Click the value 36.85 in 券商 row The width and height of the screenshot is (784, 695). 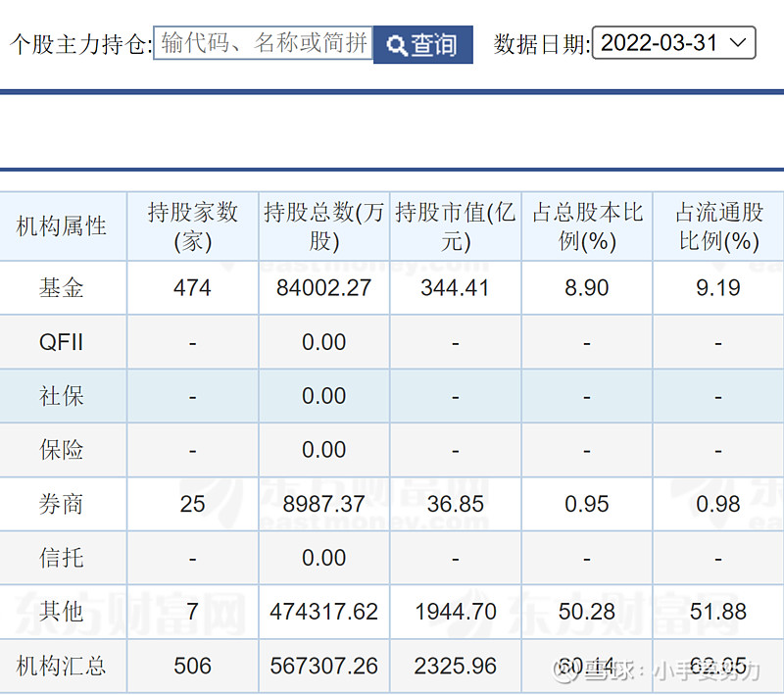click(456, 504)
